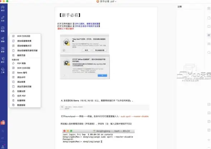Choose 裁剪页面 crop pages entry
Screen dimensions: 211x149
[25, 55]
